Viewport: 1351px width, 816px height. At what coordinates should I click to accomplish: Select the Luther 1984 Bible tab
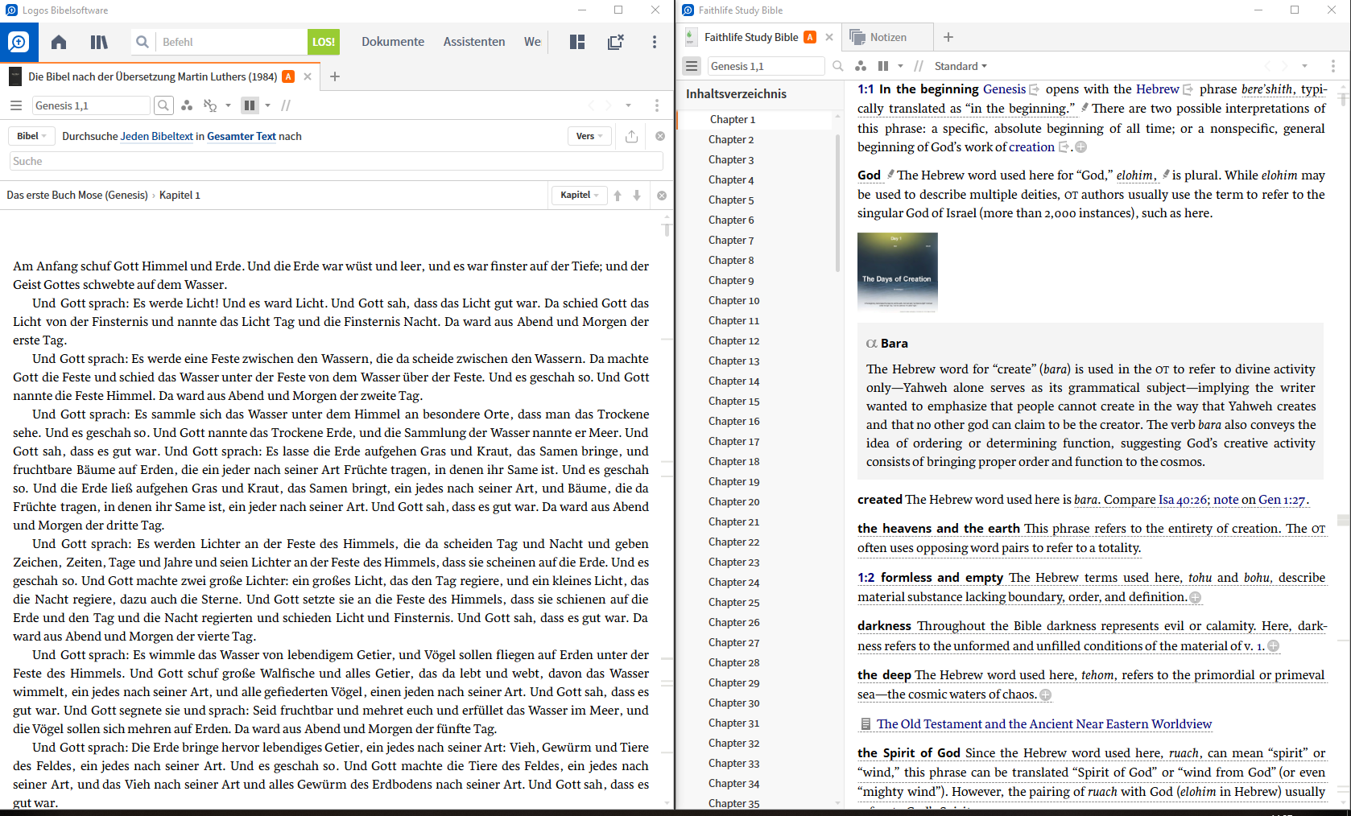coord(153,76)
